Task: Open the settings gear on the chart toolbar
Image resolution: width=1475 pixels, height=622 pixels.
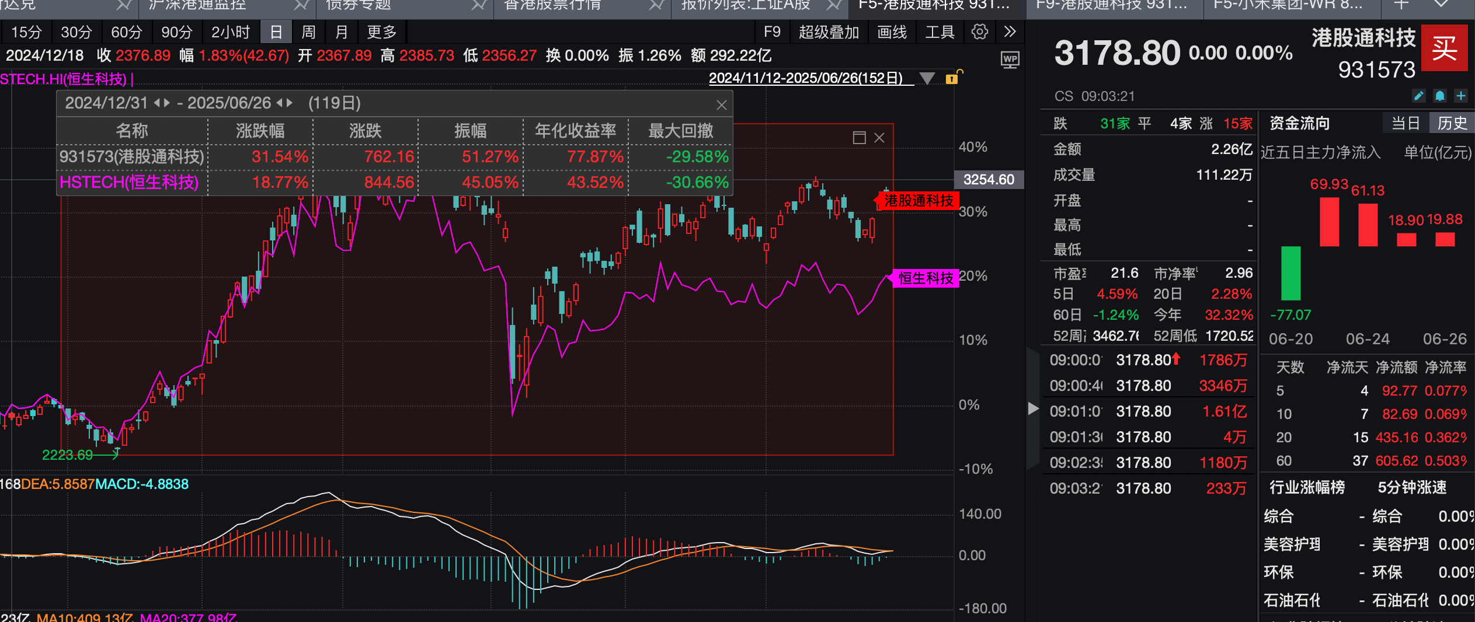Action: pos(979,32)
